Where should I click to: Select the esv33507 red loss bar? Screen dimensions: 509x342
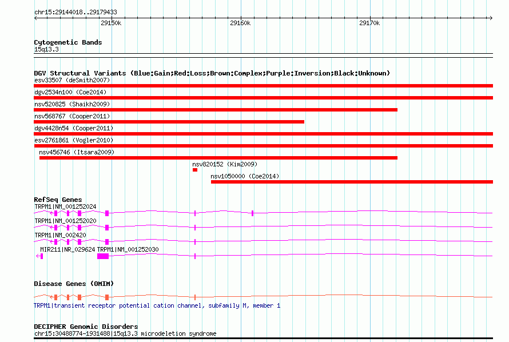(263, 86)
